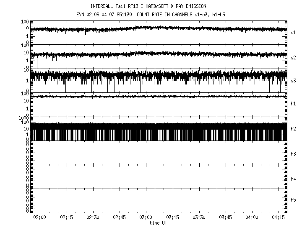Click the s1 channel label
Screen dimensions: 302x230
point(294,32)
